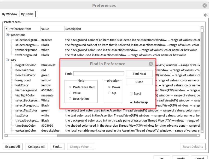
Task: Click the Description column header
Action: pos(132,29)
